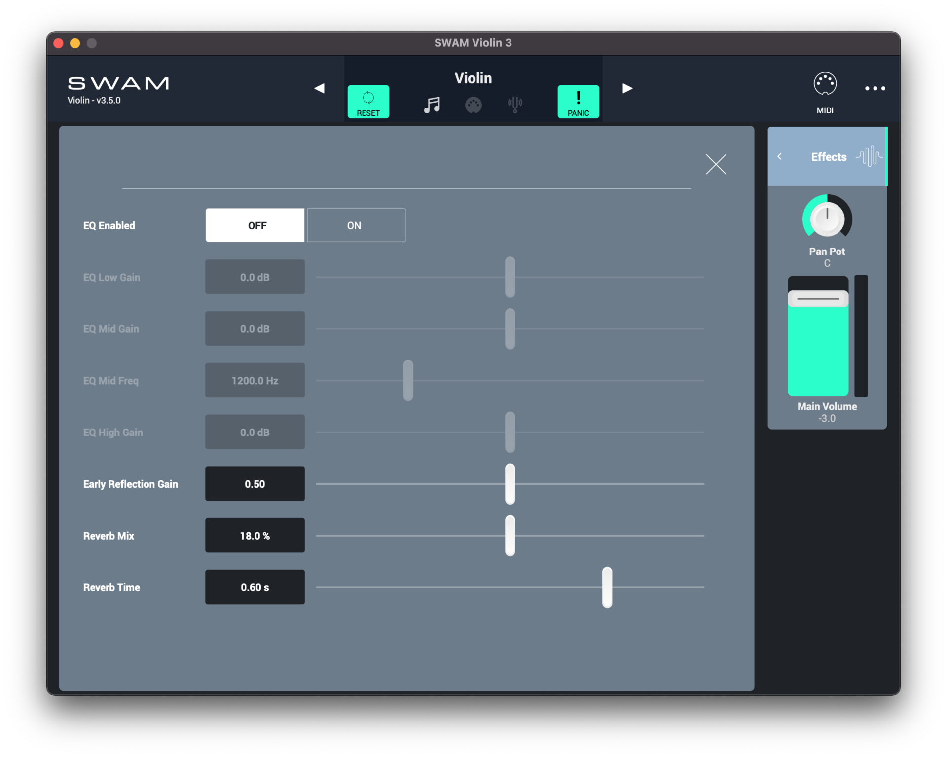Collapse the Effects panel with the chevron
Screen dimensions: 947x757
(780, 156)
